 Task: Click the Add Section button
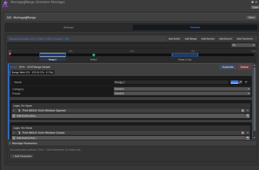point(208,39)
